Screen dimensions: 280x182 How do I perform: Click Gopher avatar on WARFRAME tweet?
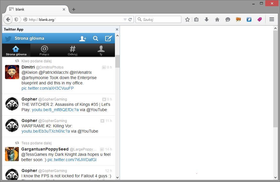pos(12,126)
